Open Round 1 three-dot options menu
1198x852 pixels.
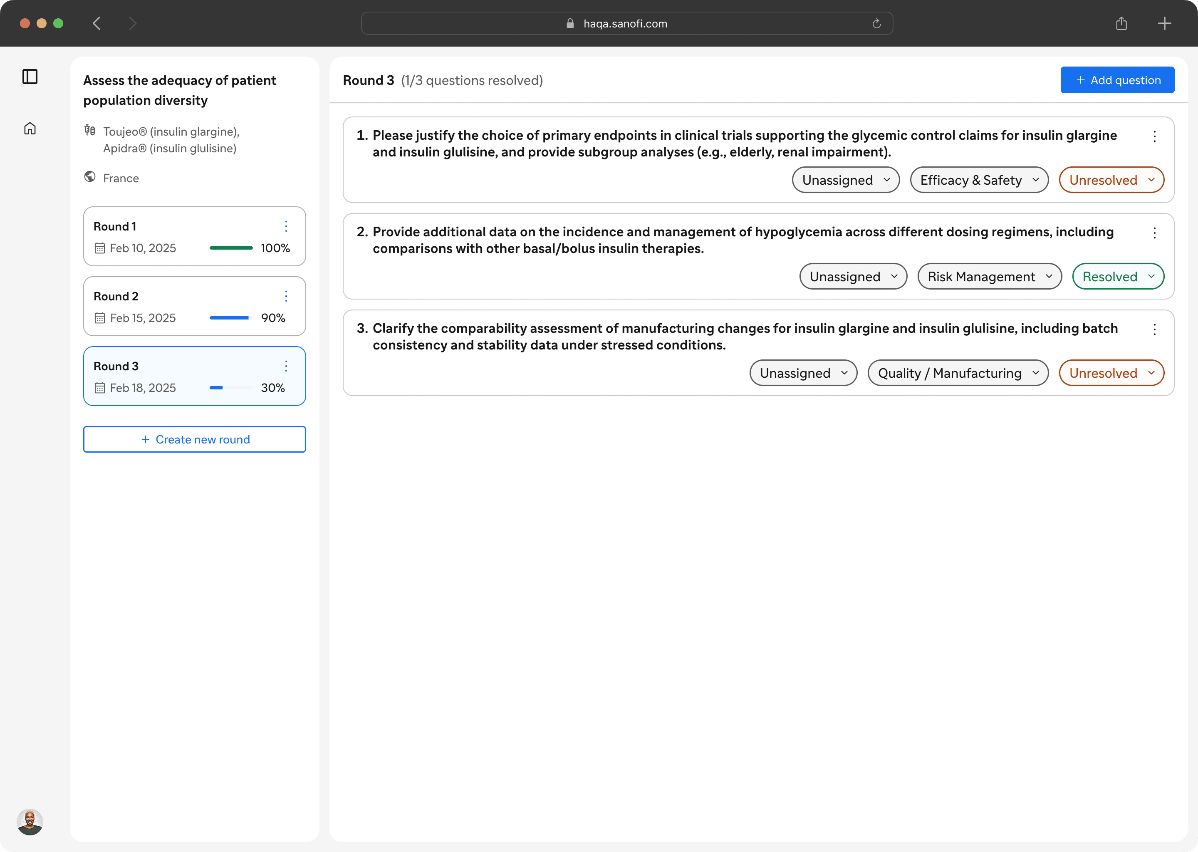coord(286,226)
